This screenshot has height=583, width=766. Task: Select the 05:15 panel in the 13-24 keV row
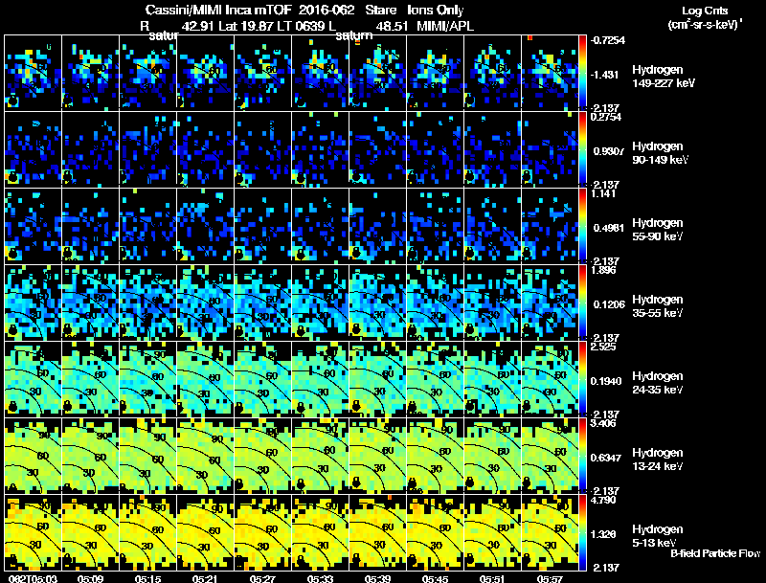tap(147, 456)
